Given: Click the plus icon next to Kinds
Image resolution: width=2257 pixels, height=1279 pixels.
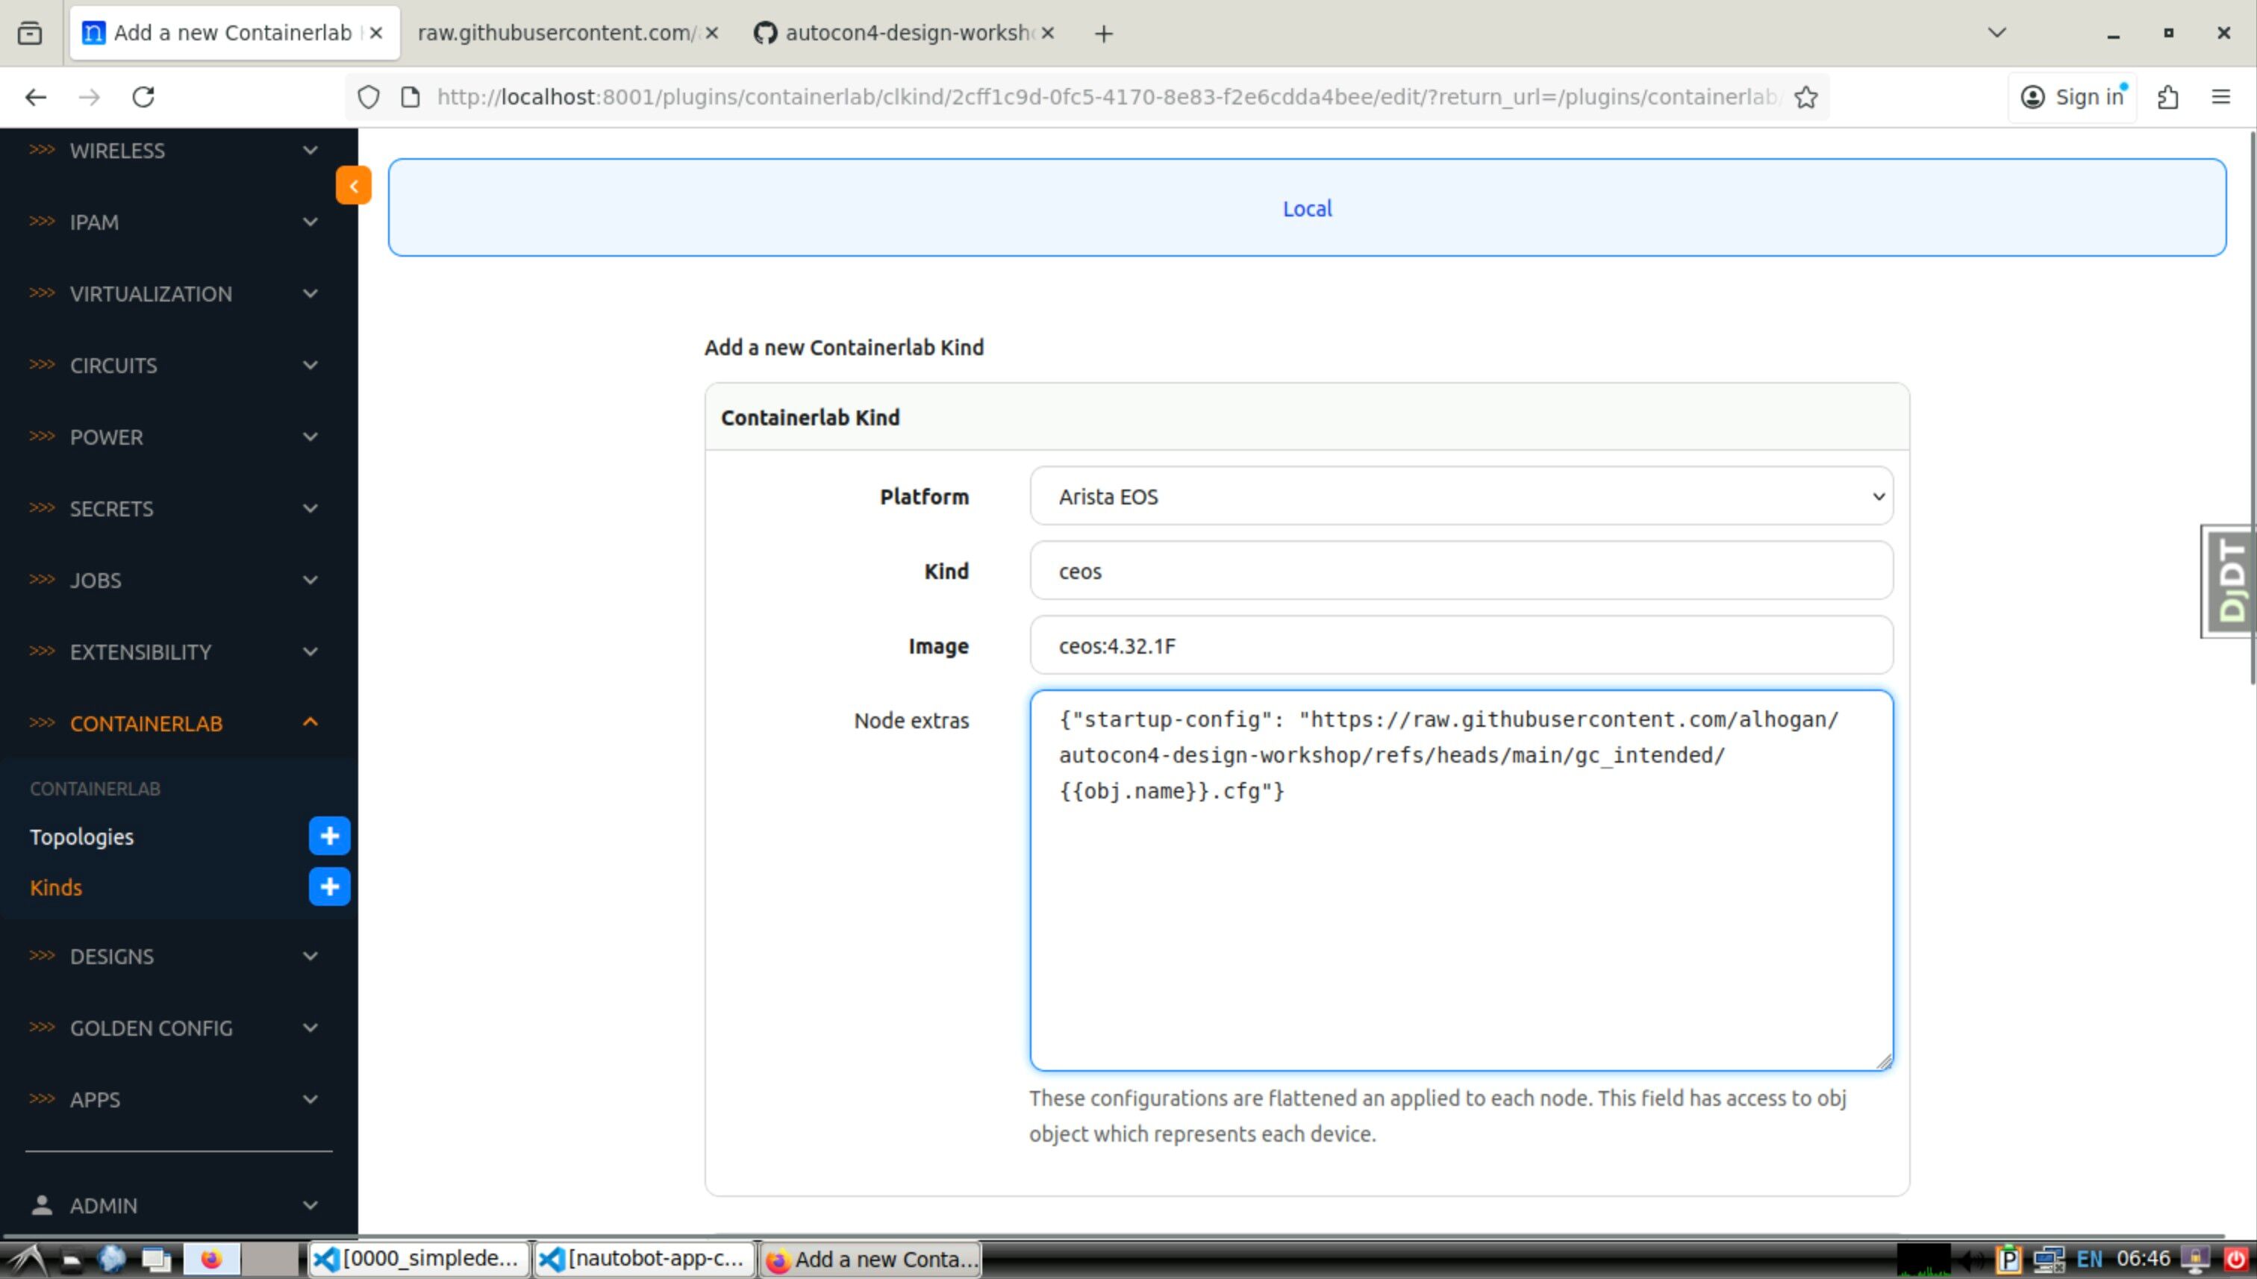Looking at the screenshot, I should [x=329, y=886].
